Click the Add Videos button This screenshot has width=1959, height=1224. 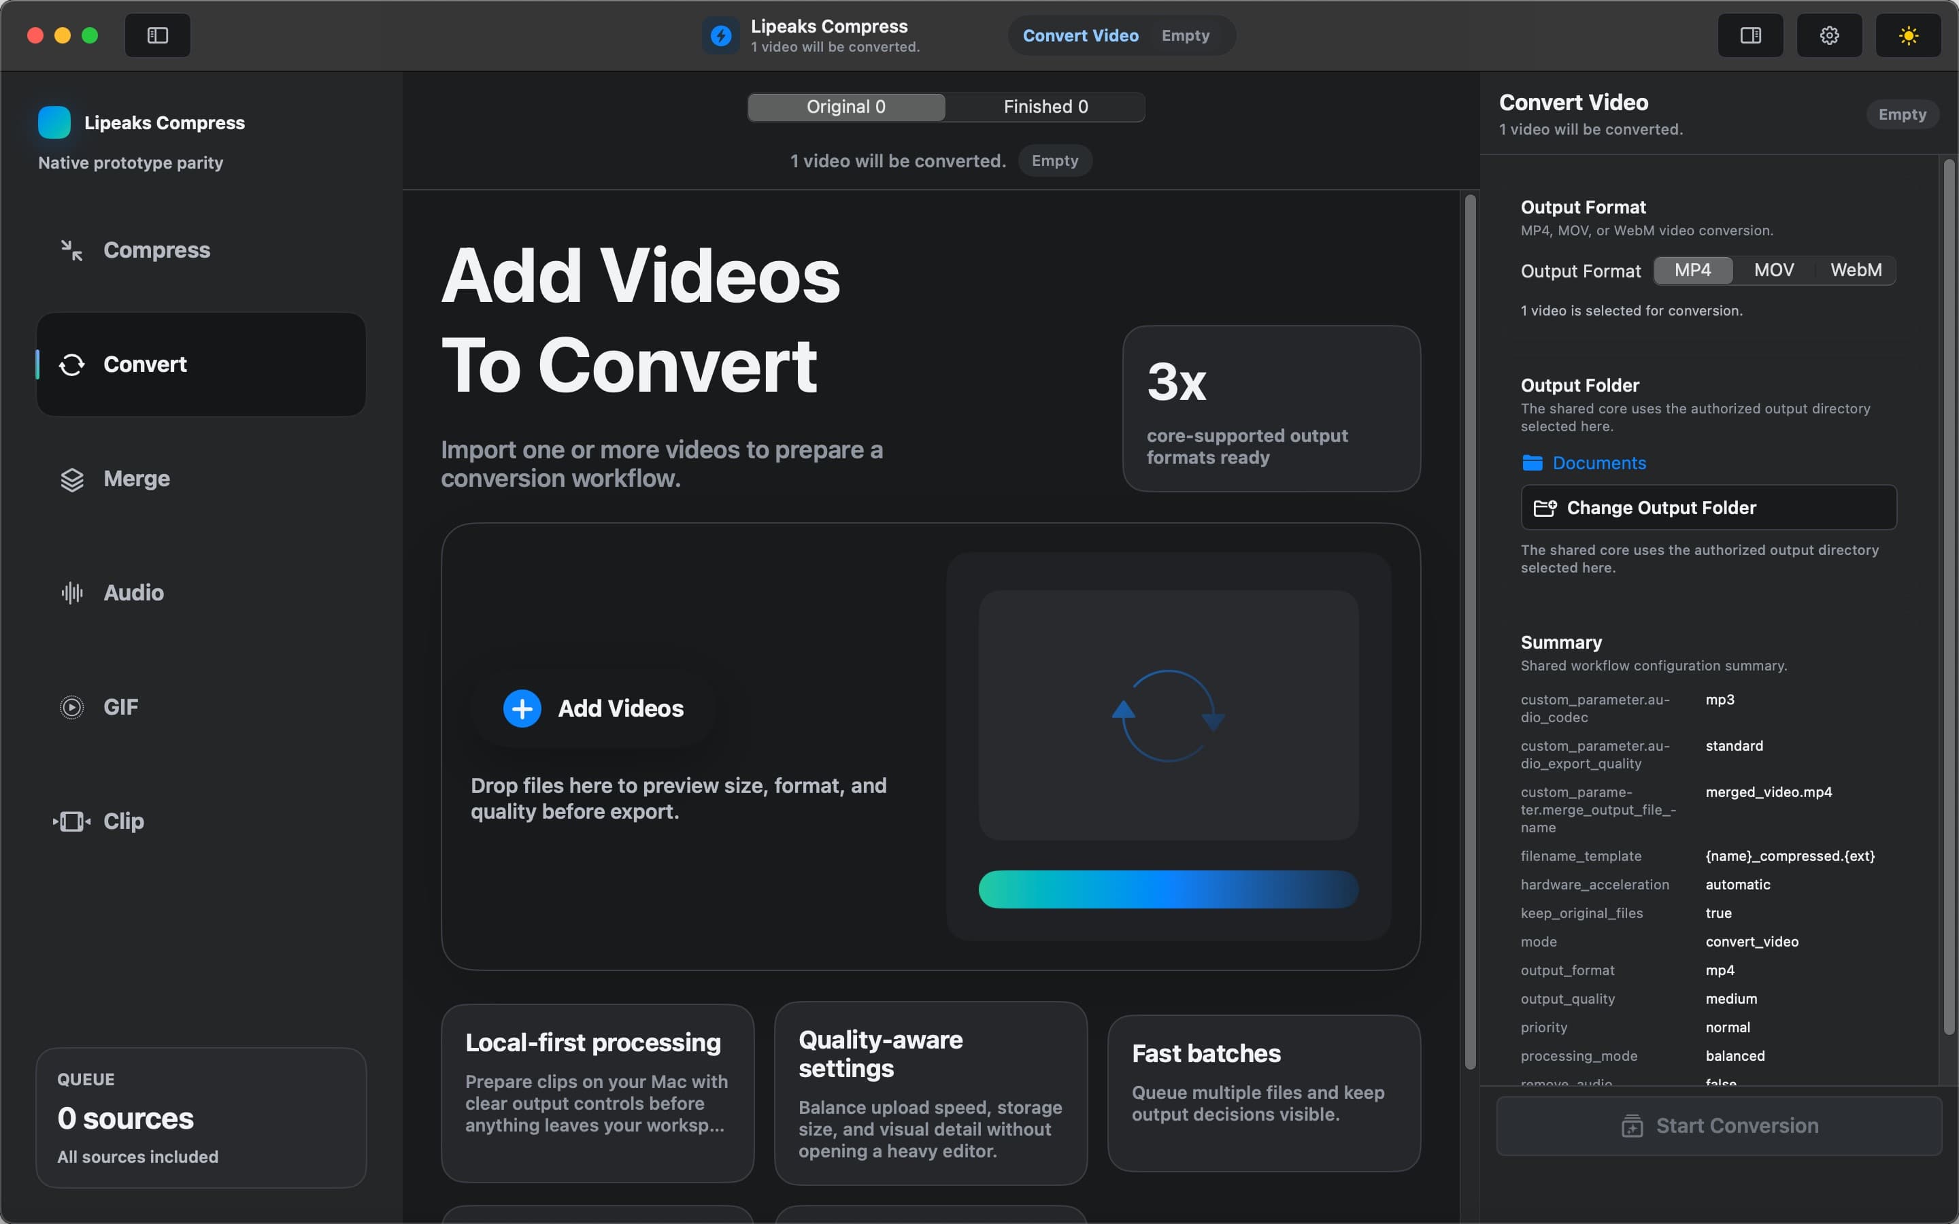click(x=593, y=709)
